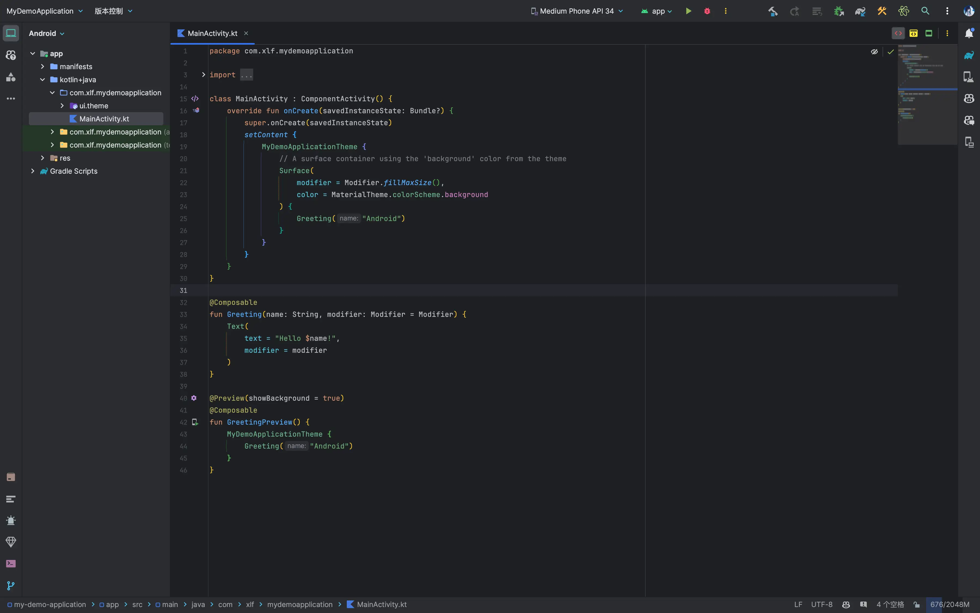
Task: Click the Make Project hammer icon
Action: coord(773,11)
